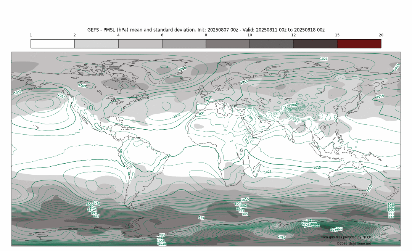Click the 979 contour label
Viewport: 412px width, 251px height.
(x=201, y=217)
